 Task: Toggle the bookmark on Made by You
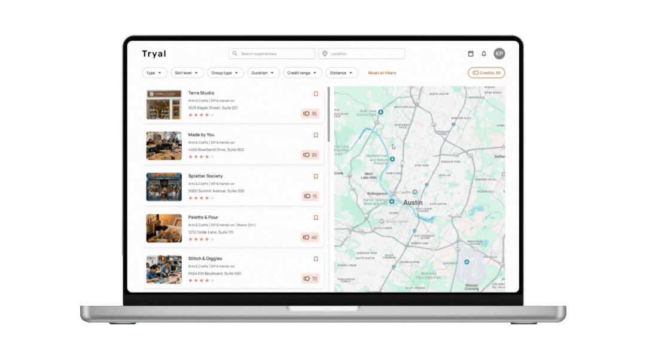point(315,135)
